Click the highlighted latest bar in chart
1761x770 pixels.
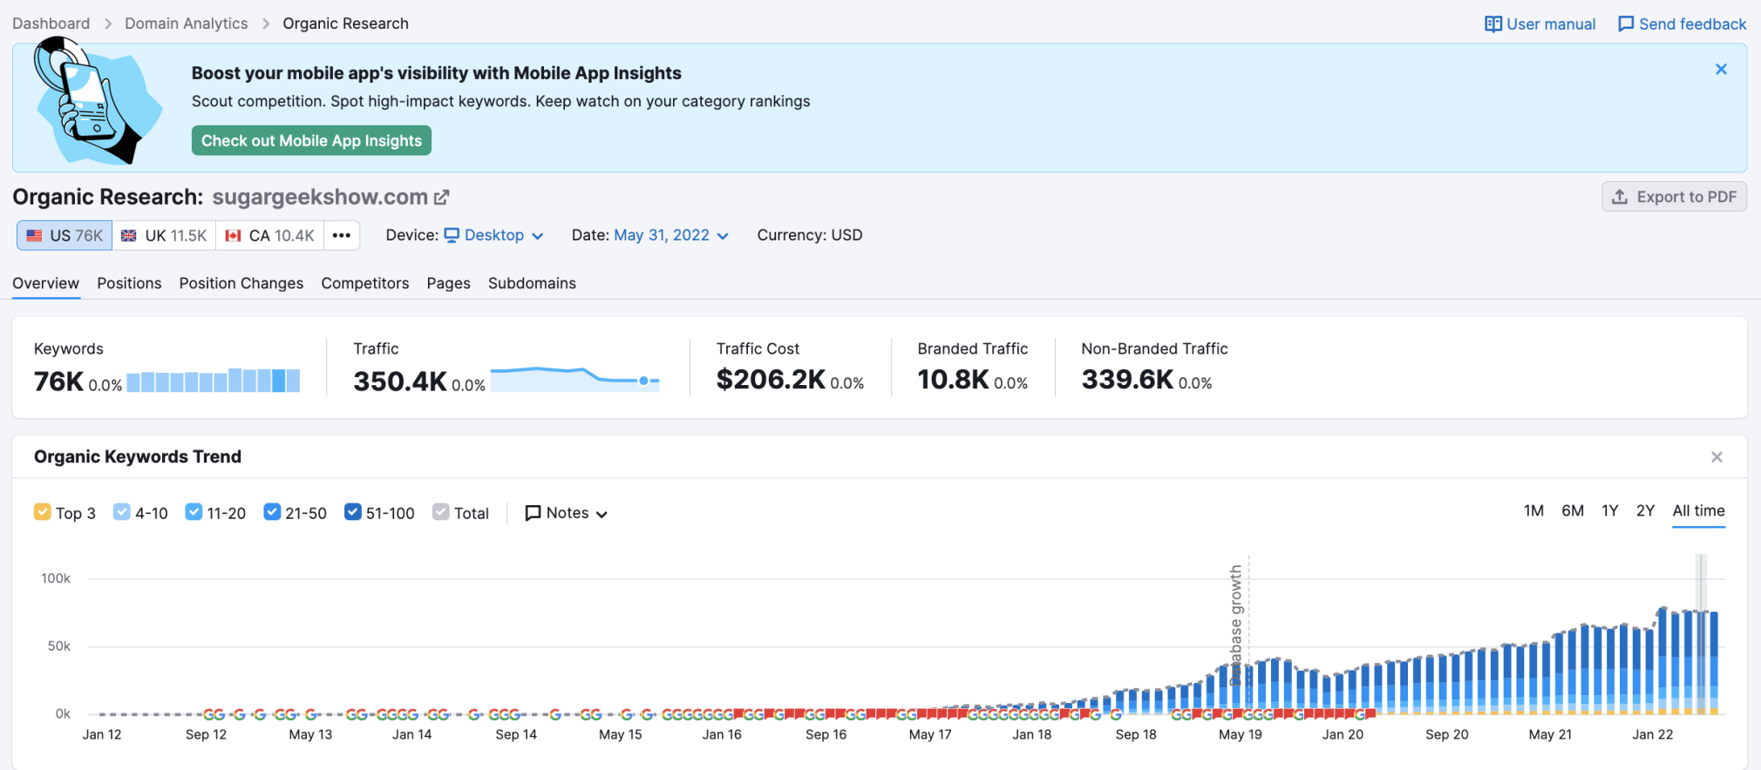tap(1701, 662)
